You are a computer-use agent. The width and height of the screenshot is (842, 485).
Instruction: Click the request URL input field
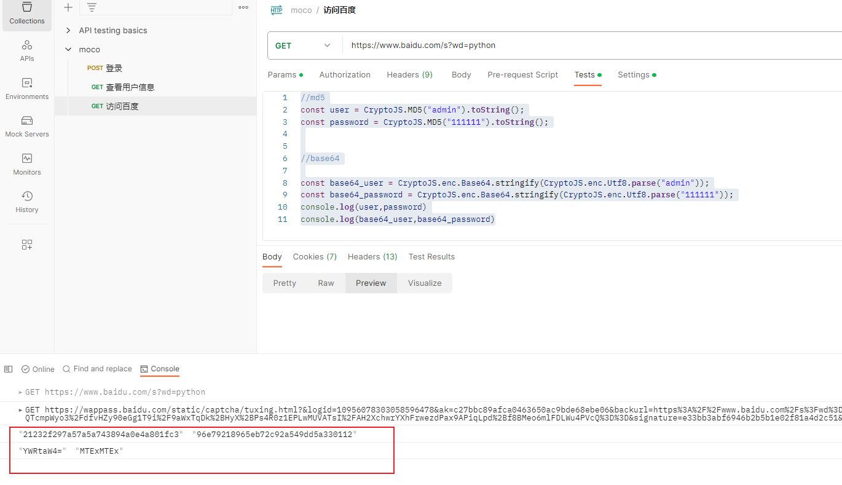(492, 45)
